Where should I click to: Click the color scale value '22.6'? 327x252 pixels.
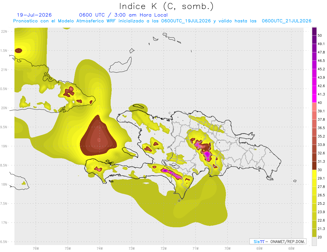pyautogui.click(x=321, y=220)
